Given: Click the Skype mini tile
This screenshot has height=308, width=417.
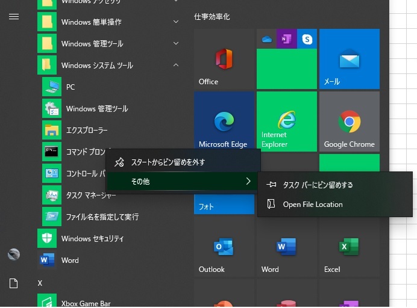Looking at the screenshot, I should click(x=307, y=38).
